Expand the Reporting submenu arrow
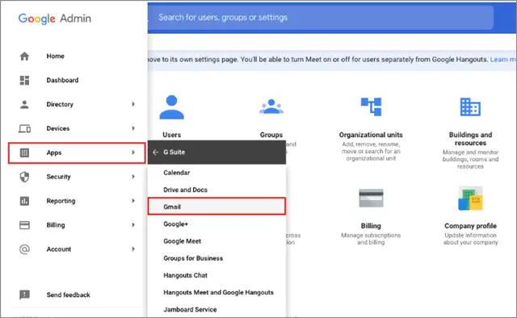Screen dimensions: 517x318 [x=133, y=201]
